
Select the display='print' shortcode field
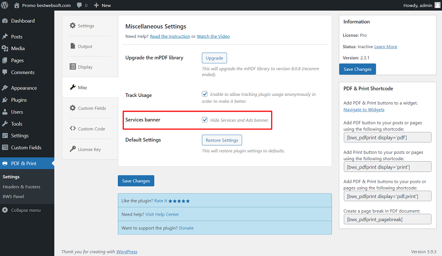point(387,167)
